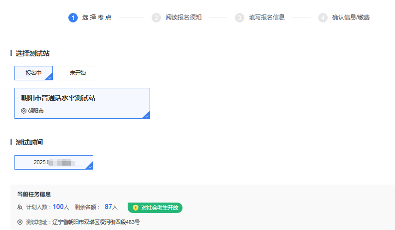Click the step 1 number circle
The height and width of the screenshot is (230, 395).
[73, 17]
